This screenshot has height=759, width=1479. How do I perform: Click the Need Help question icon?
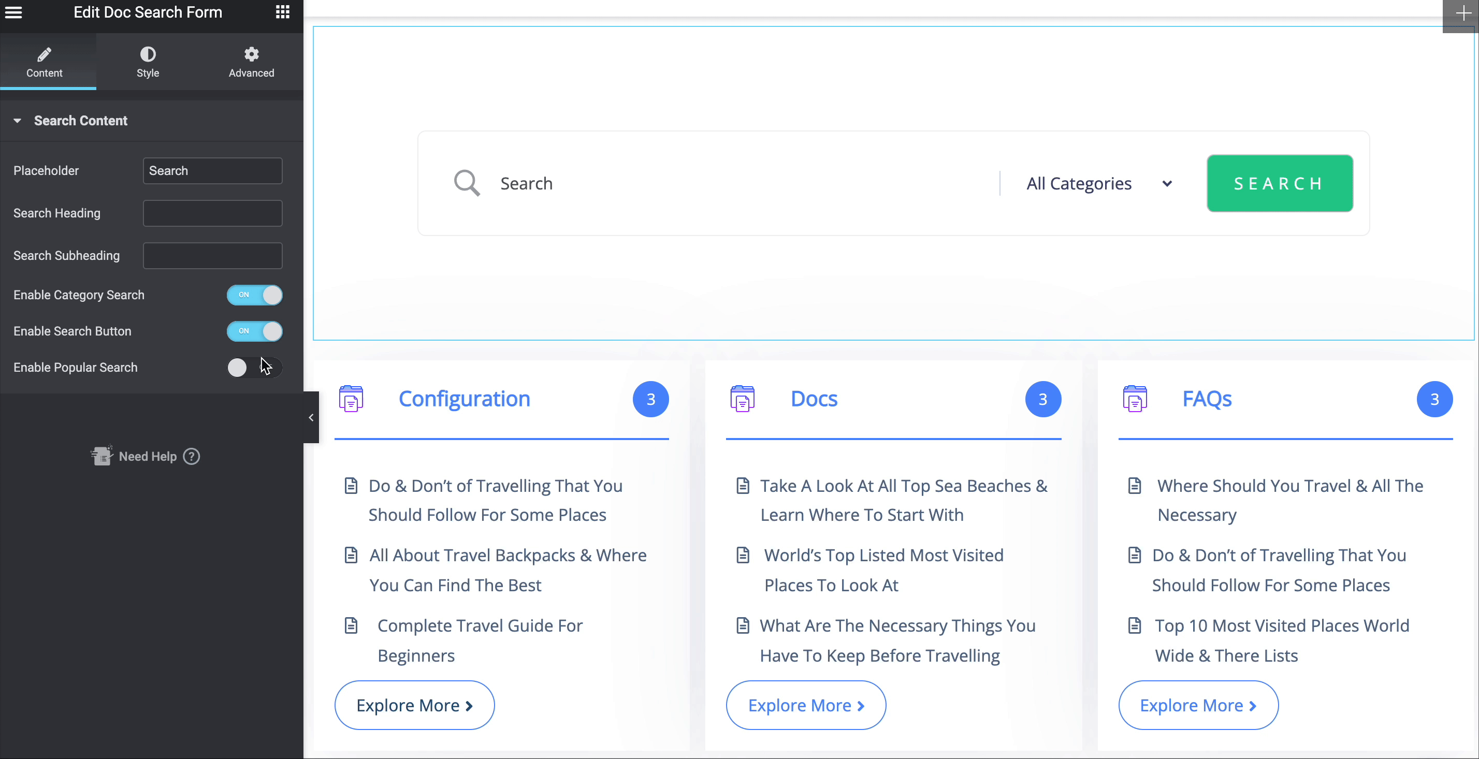point(191,457)
